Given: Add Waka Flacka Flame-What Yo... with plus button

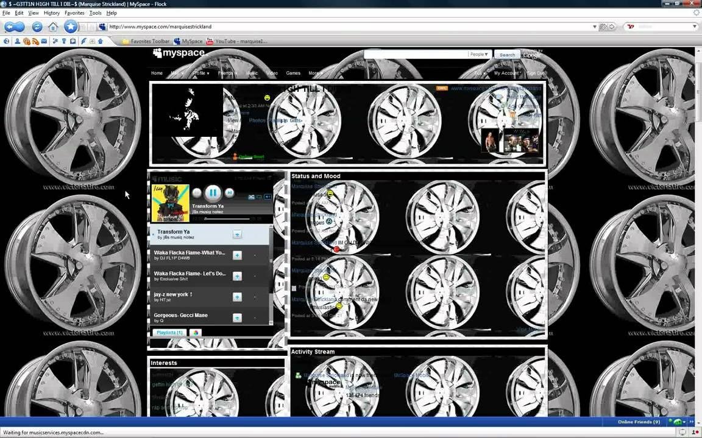Looking at the screenshot, I should (x=237, y=255).
